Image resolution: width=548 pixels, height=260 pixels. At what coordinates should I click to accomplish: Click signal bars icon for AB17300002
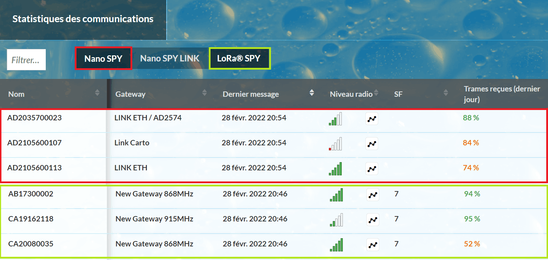pyautogui.click(x=336, y=195)
